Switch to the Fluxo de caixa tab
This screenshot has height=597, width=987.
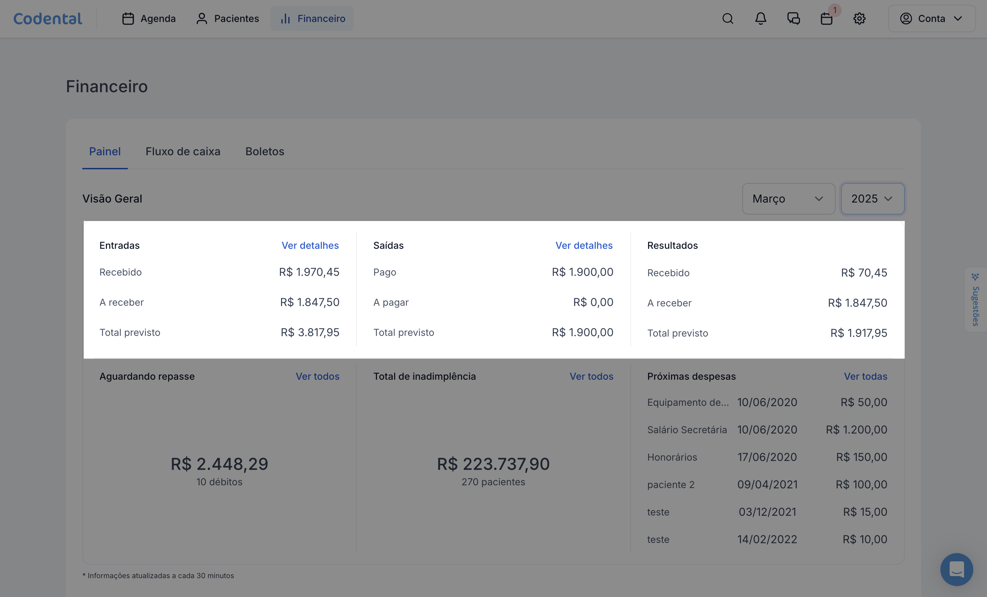pyautogui.click(x=183, y=151)
